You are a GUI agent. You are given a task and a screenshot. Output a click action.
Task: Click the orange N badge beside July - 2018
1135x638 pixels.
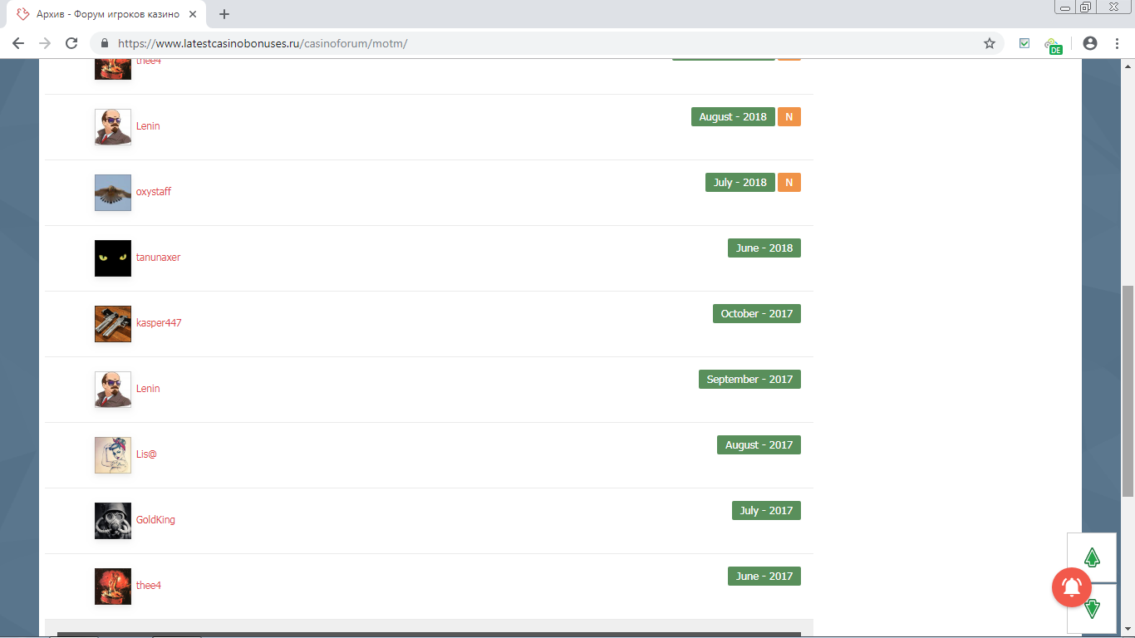point(789,183)
